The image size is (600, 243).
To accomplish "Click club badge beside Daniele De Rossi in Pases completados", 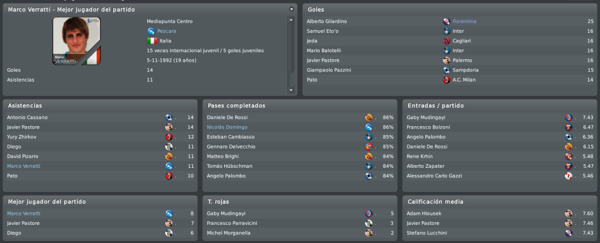I will tap(369, 117).
